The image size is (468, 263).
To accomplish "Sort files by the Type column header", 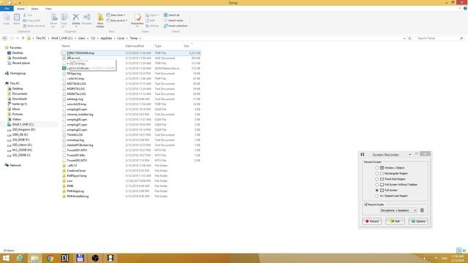I will click(x=158, y=46).
